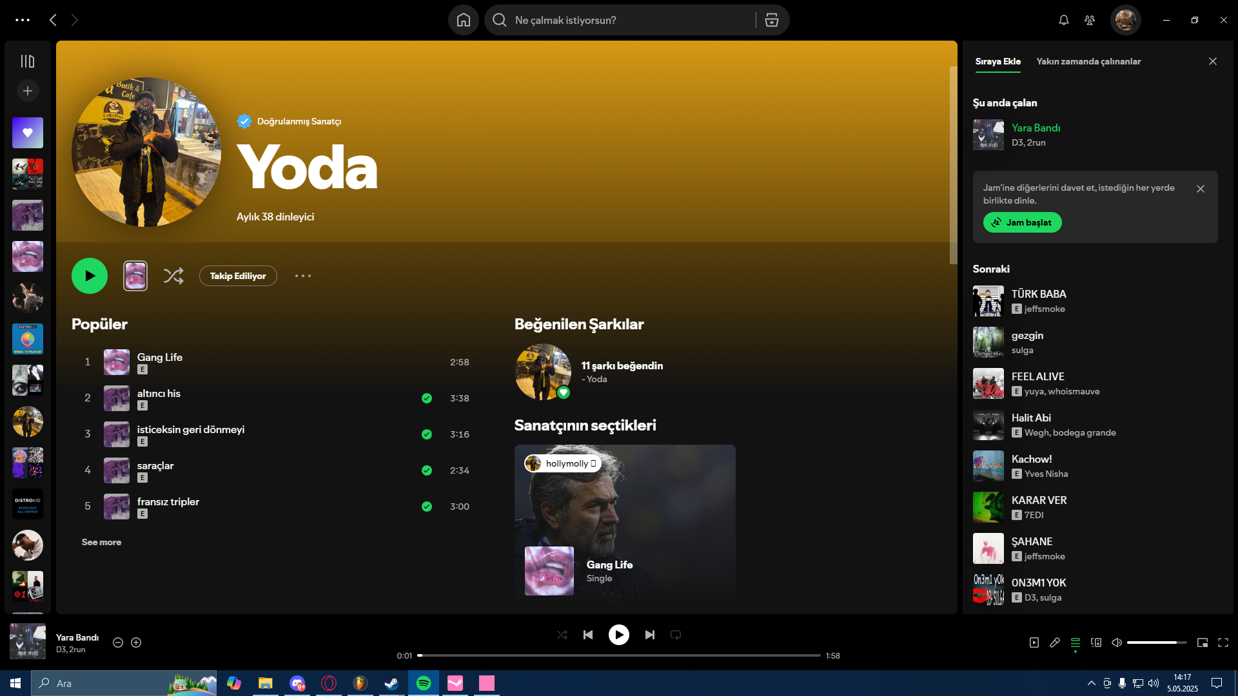Open the top-left three-dots app menu
Viewport: 1238px width, 696px height.
click(x=23, y=20)
